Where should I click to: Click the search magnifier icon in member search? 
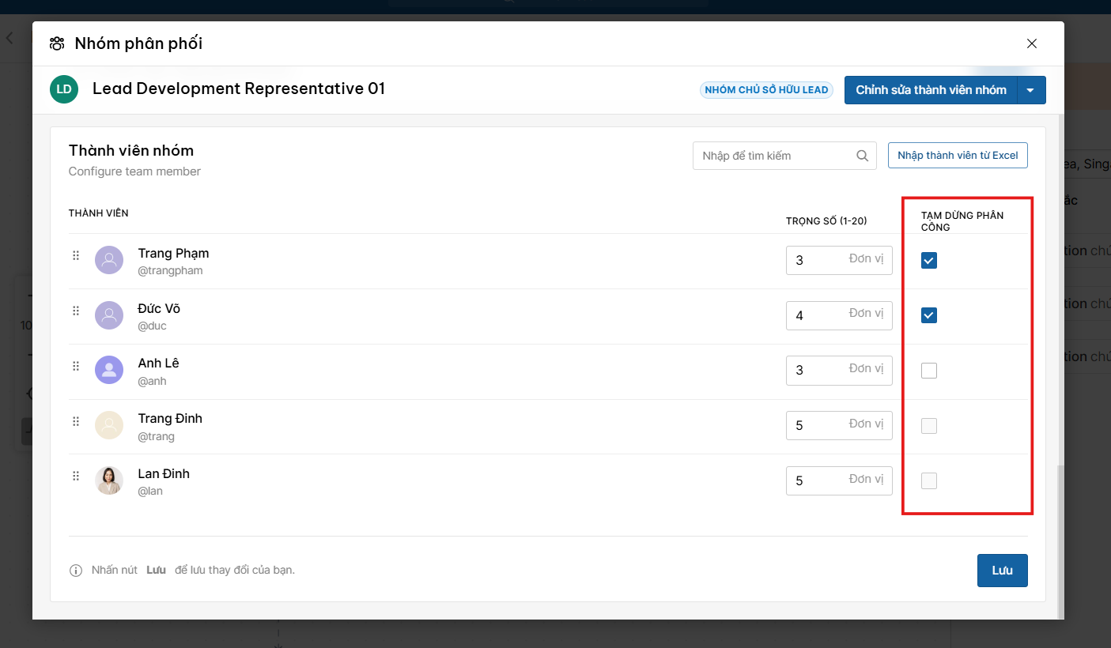click(863, 156)
